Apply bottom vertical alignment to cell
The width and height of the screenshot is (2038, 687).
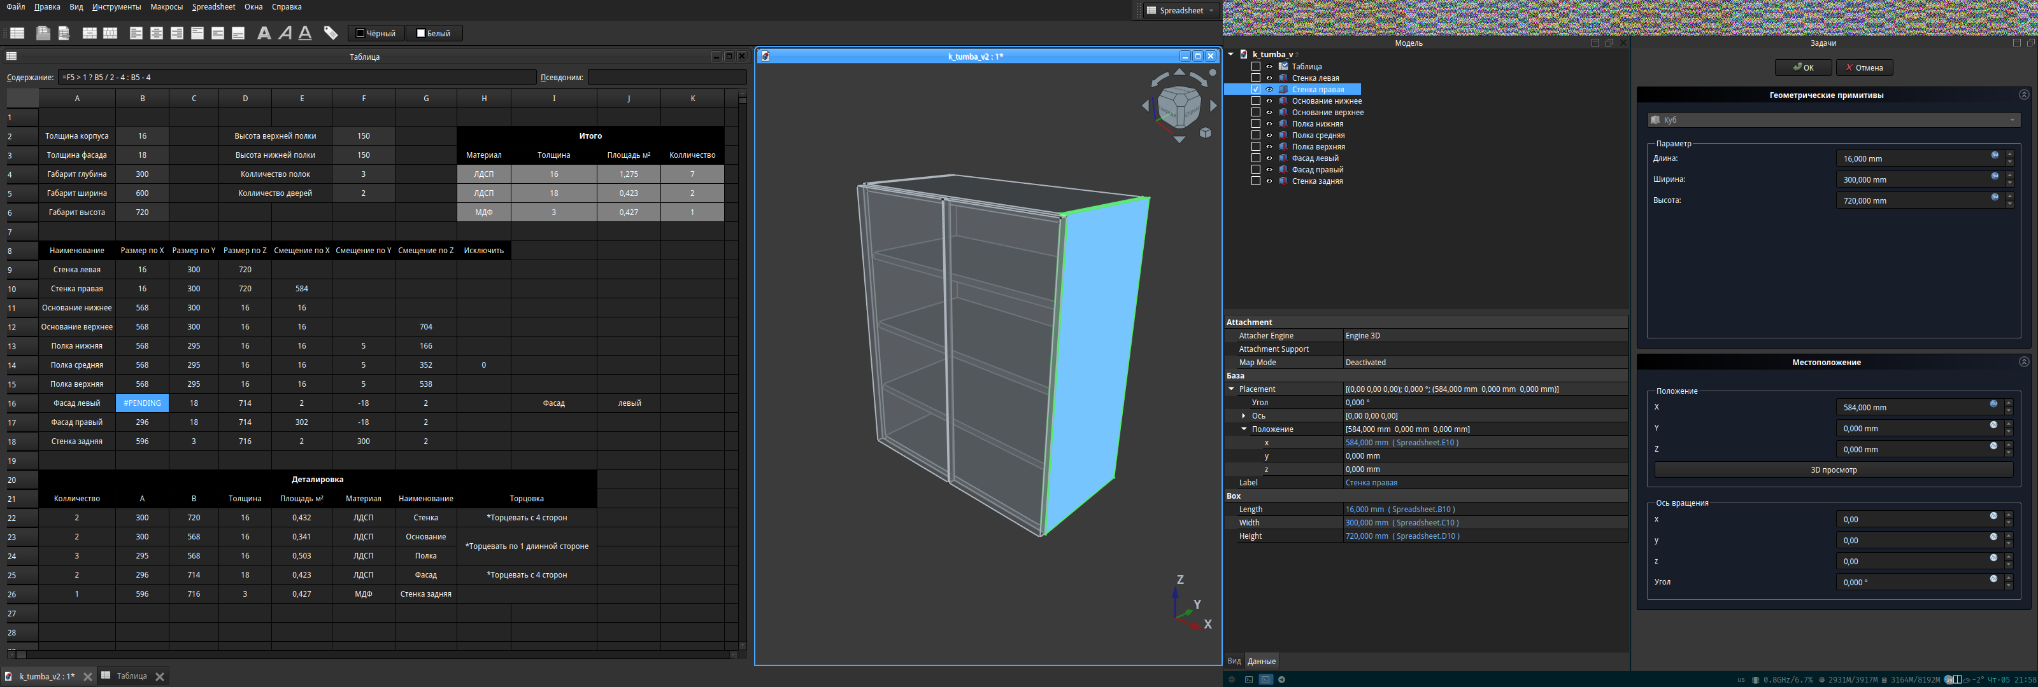[x=238, y=33]
